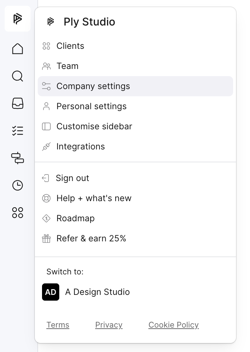Screen dimensions: 250x352
Task: Open the Cookie Policy link
Action: [174, 325]
